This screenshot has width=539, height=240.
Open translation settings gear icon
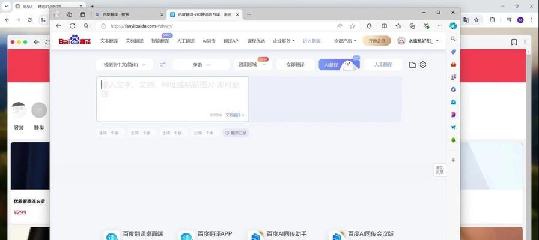423,64
